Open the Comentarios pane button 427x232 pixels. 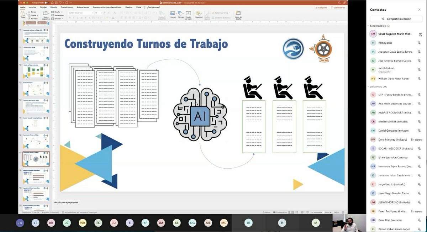[338, 7]
